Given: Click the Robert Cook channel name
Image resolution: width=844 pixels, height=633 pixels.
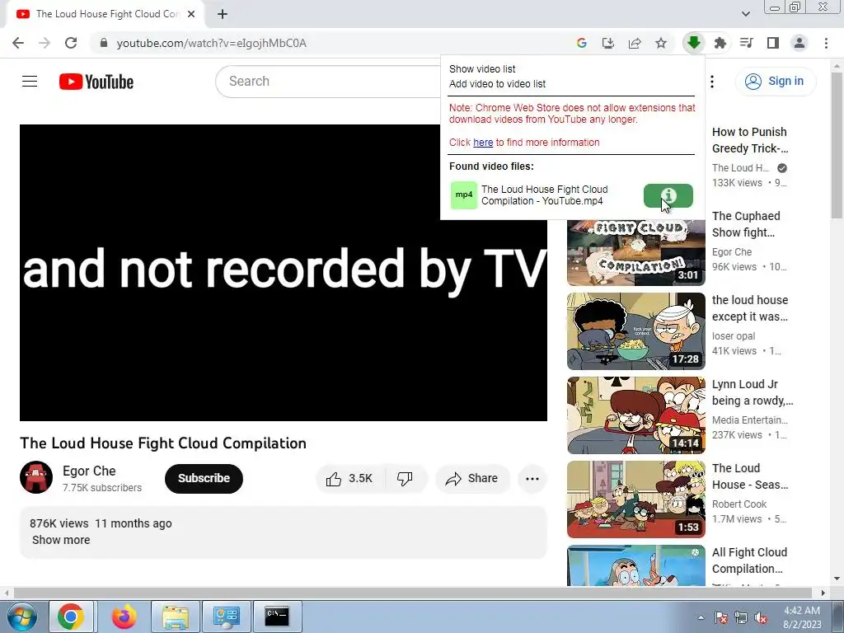Looking at the screenshot, I should point(739,504).
